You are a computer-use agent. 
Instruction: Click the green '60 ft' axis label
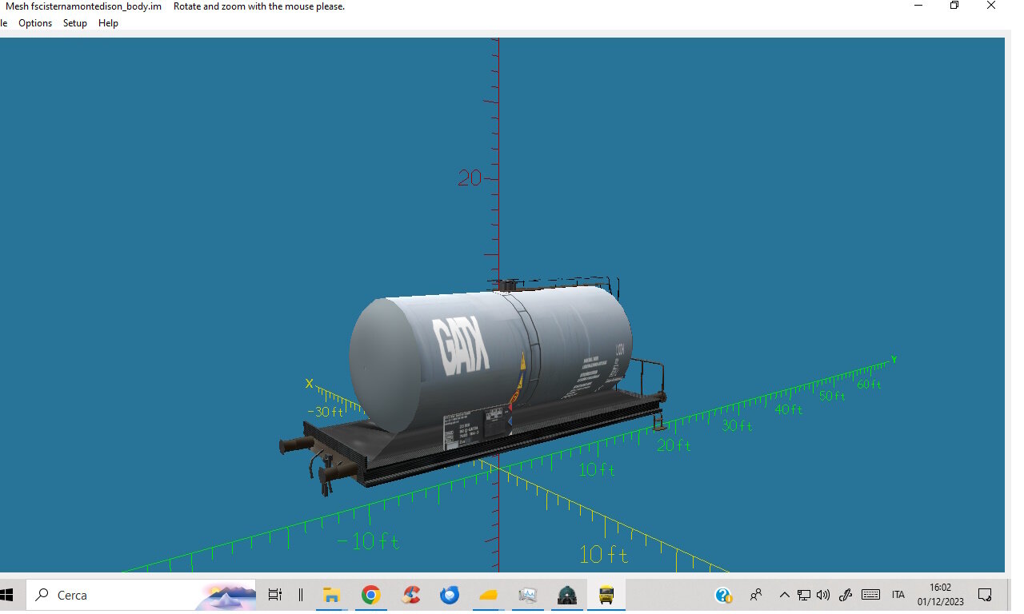point(869,385)
